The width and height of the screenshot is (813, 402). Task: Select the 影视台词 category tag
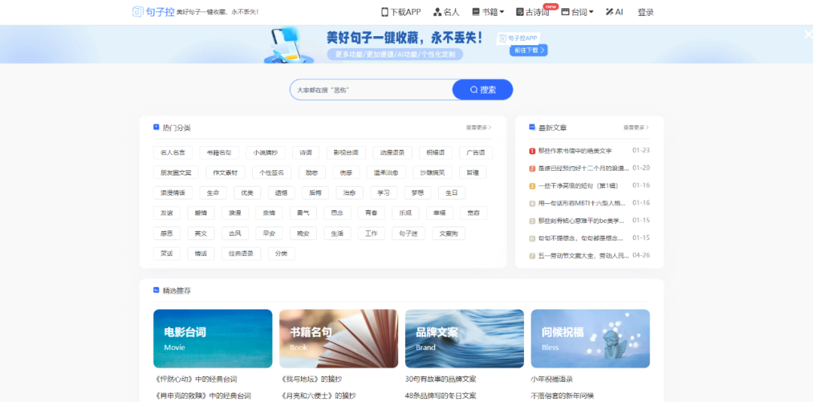pos(346,153)
